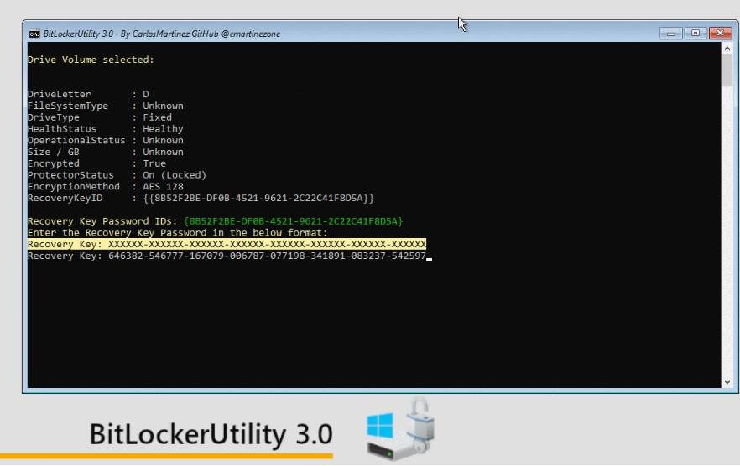Click the DriveLetter value D line

[88, 94]
